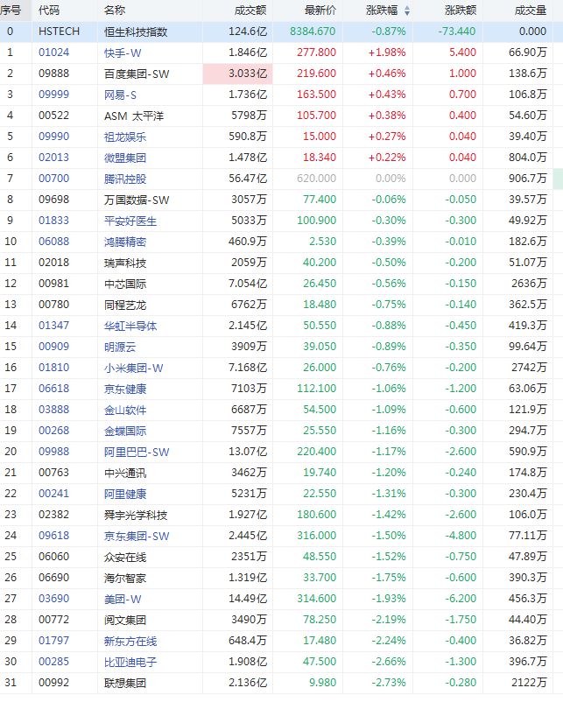Select the 美团-W stock name
Viewport: 563px width, 702px height.
click(x=121, y=599)
